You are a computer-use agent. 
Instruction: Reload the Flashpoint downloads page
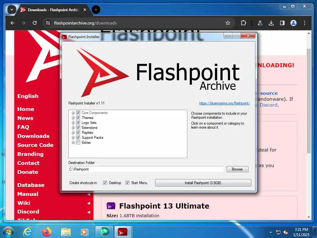(x=35, y=23)
